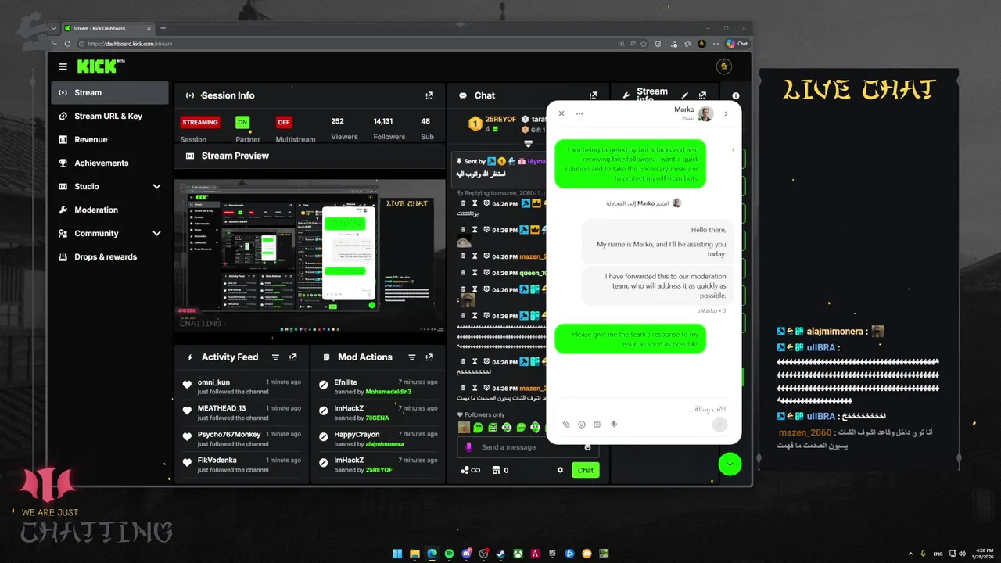
Task: Select the first emote in the quick emote row
Action: [x=464, y=427]
